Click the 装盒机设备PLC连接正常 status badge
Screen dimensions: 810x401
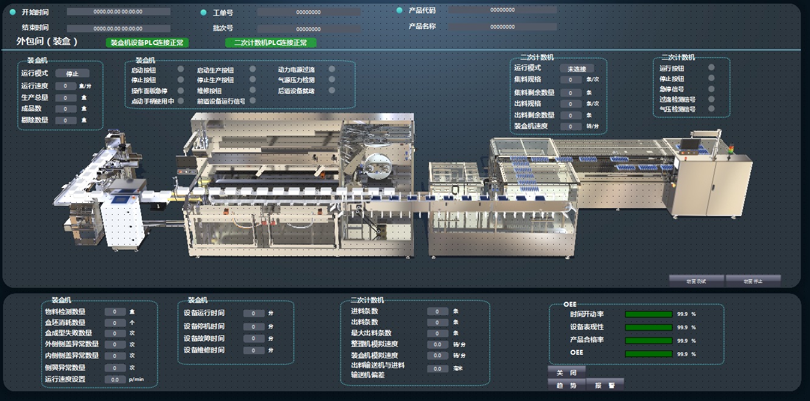(147, 43)
